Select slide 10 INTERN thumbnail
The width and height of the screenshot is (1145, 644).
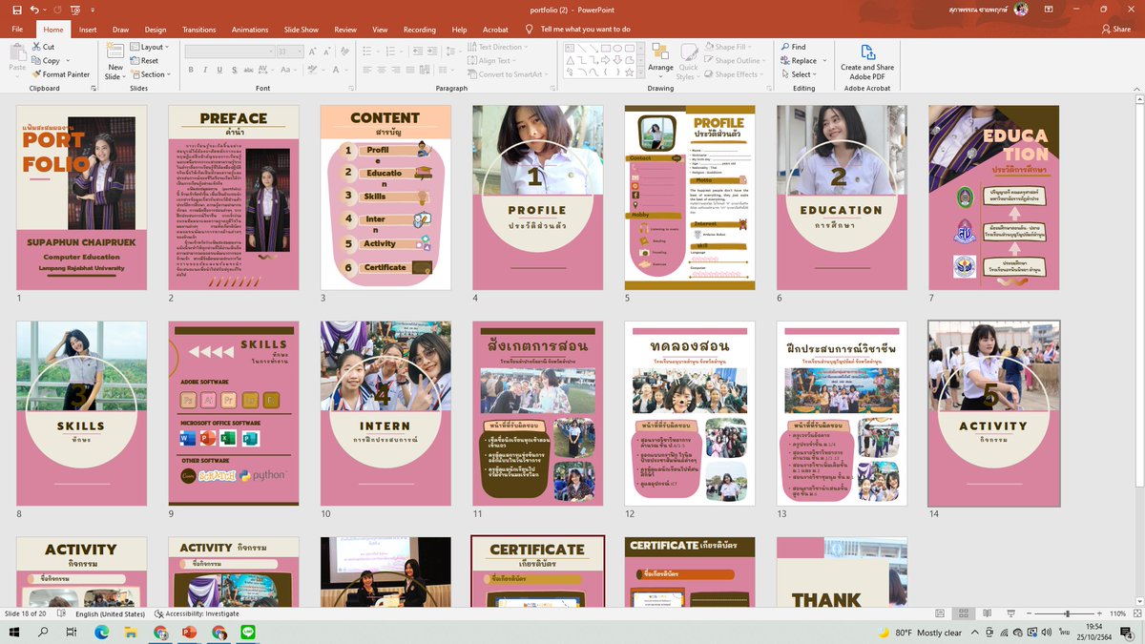385,413
